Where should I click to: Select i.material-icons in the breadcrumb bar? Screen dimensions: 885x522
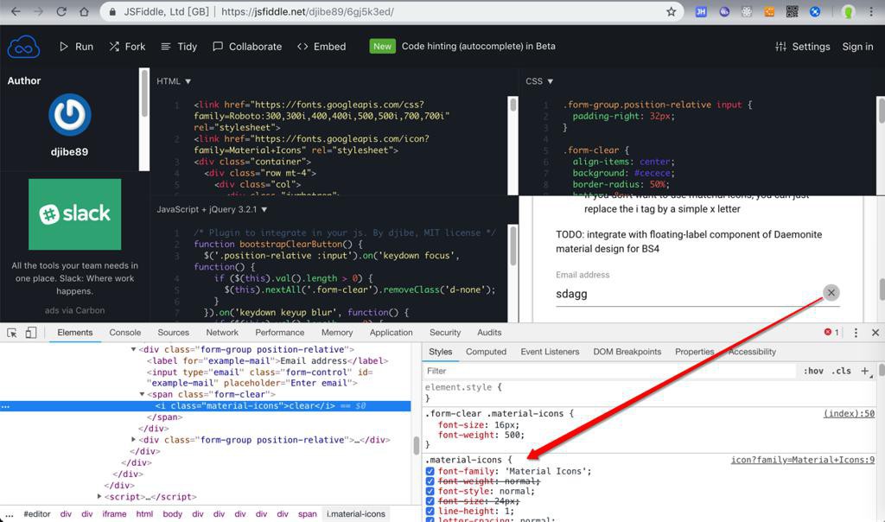(355, 514)
